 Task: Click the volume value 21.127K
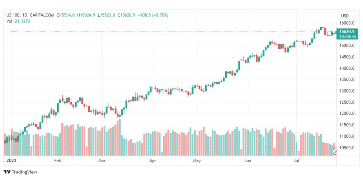23,21
